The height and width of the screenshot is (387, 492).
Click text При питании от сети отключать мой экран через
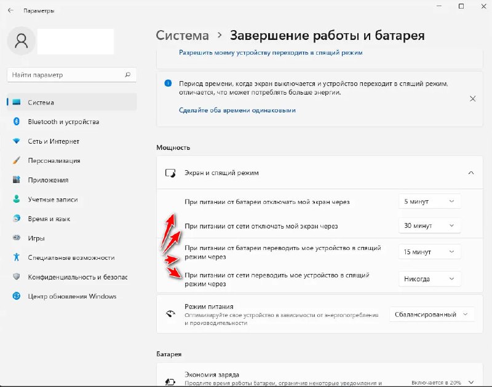pos(261,226)
